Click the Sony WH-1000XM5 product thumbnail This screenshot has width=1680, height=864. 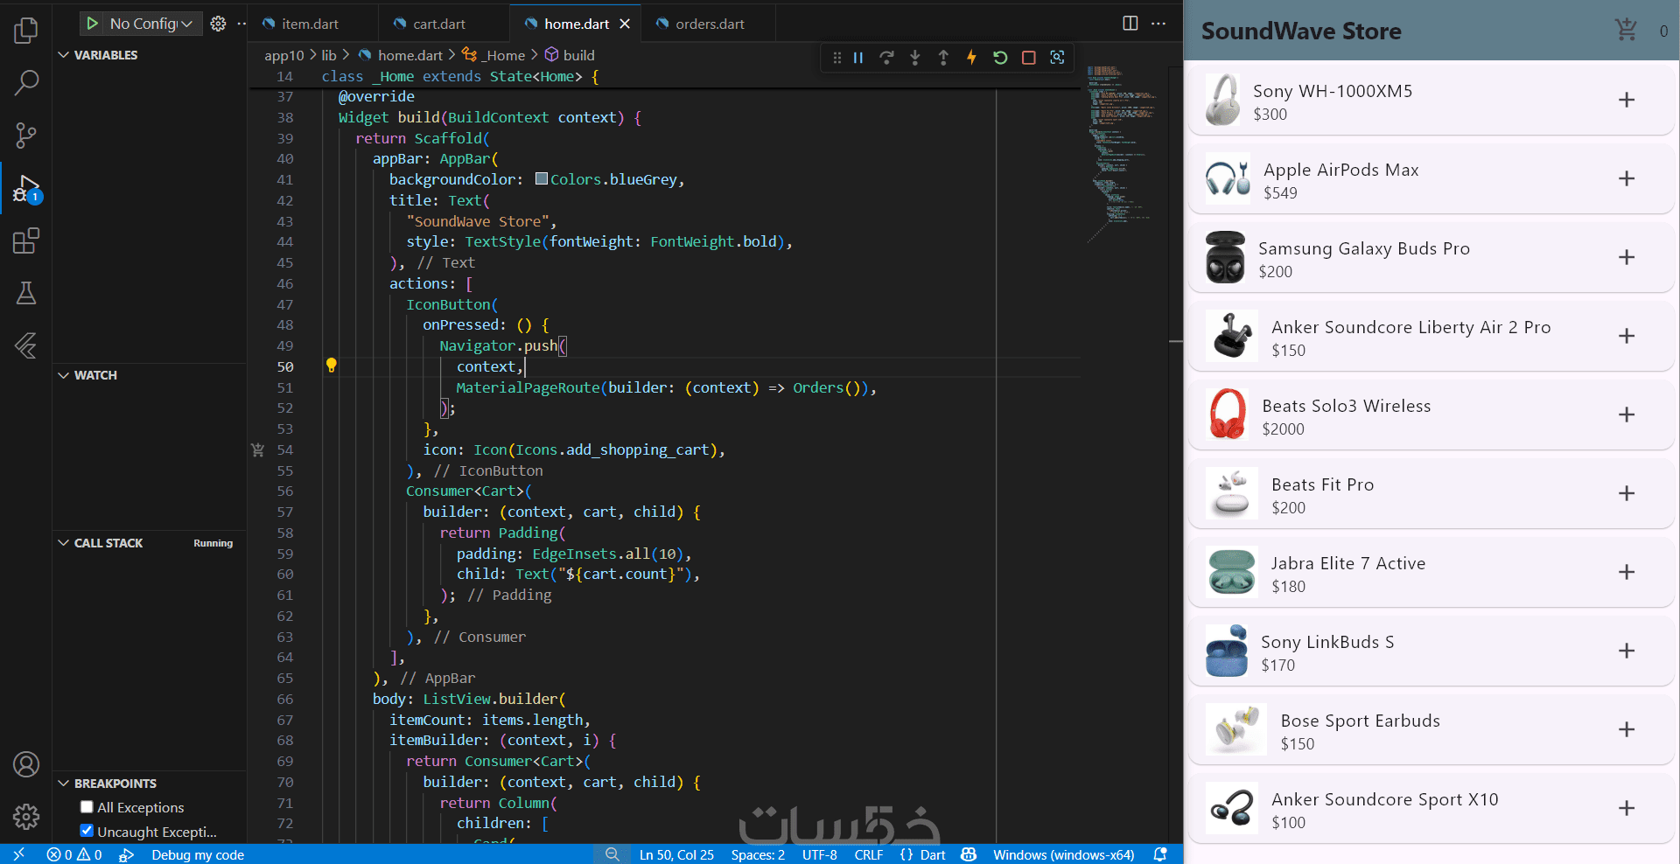point(1222,100)
